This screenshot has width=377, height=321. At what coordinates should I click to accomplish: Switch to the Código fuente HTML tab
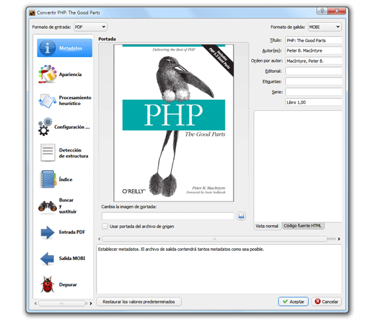click(x=302, y=226)
